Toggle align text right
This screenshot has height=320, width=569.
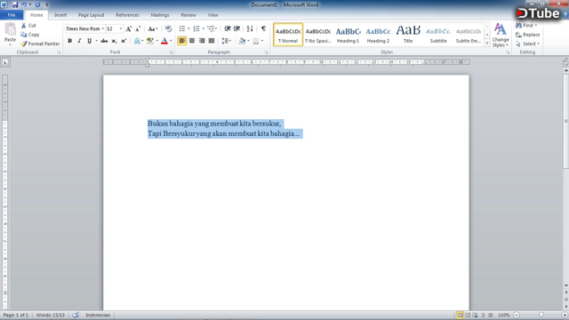click(x=202, y=41)
